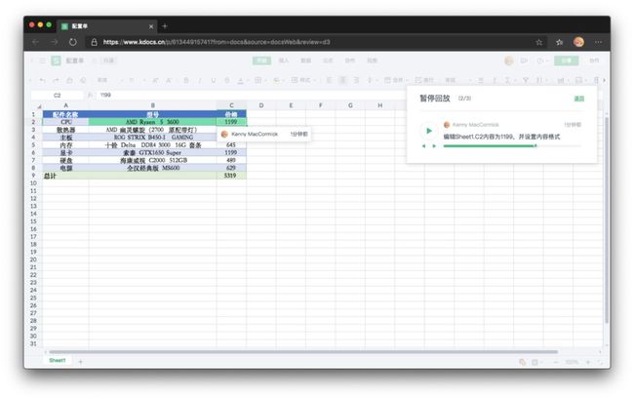
Task: Select column D header
Action: click(261, 105)
